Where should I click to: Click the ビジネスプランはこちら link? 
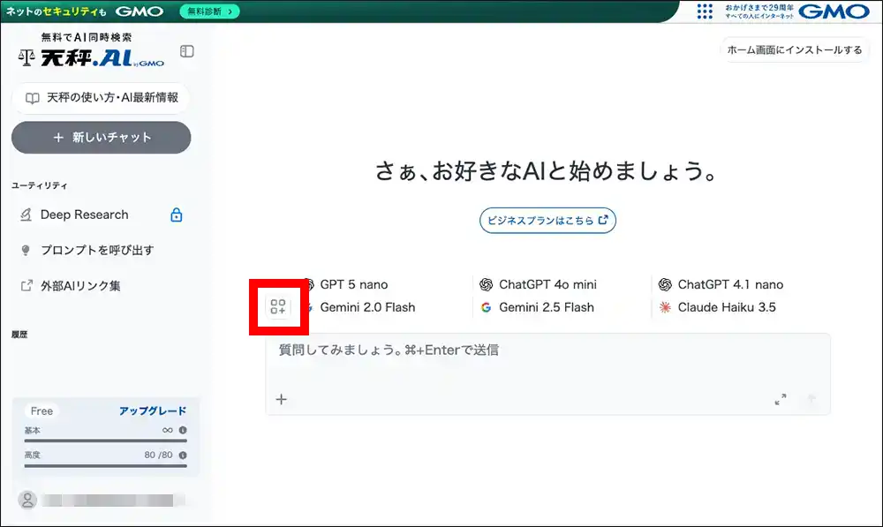[x=547, y=221]
